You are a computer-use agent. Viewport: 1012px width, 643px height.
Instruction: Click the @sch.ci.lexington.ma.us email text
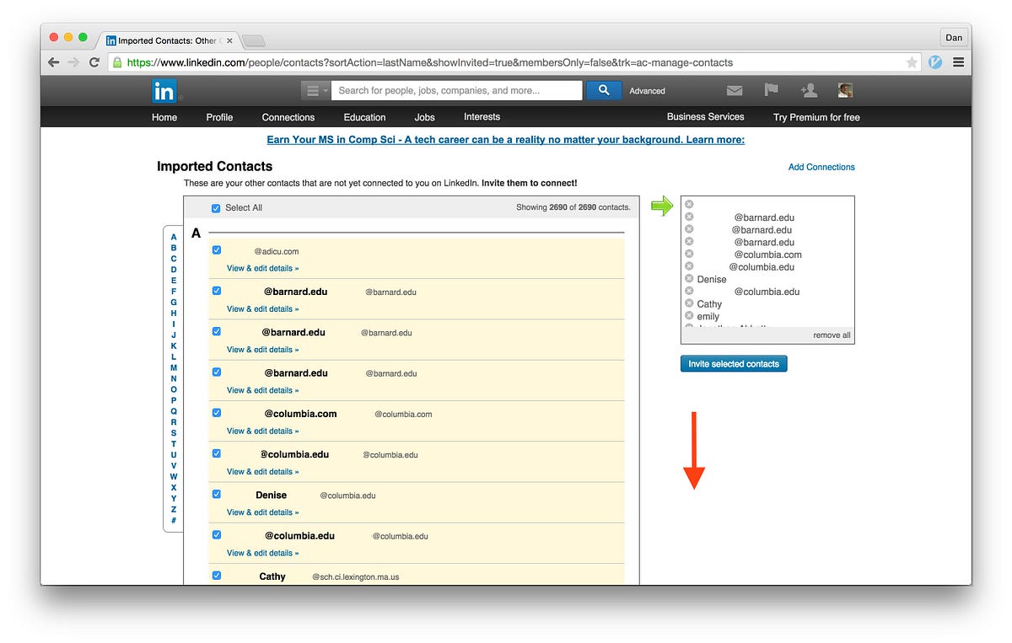355,577
